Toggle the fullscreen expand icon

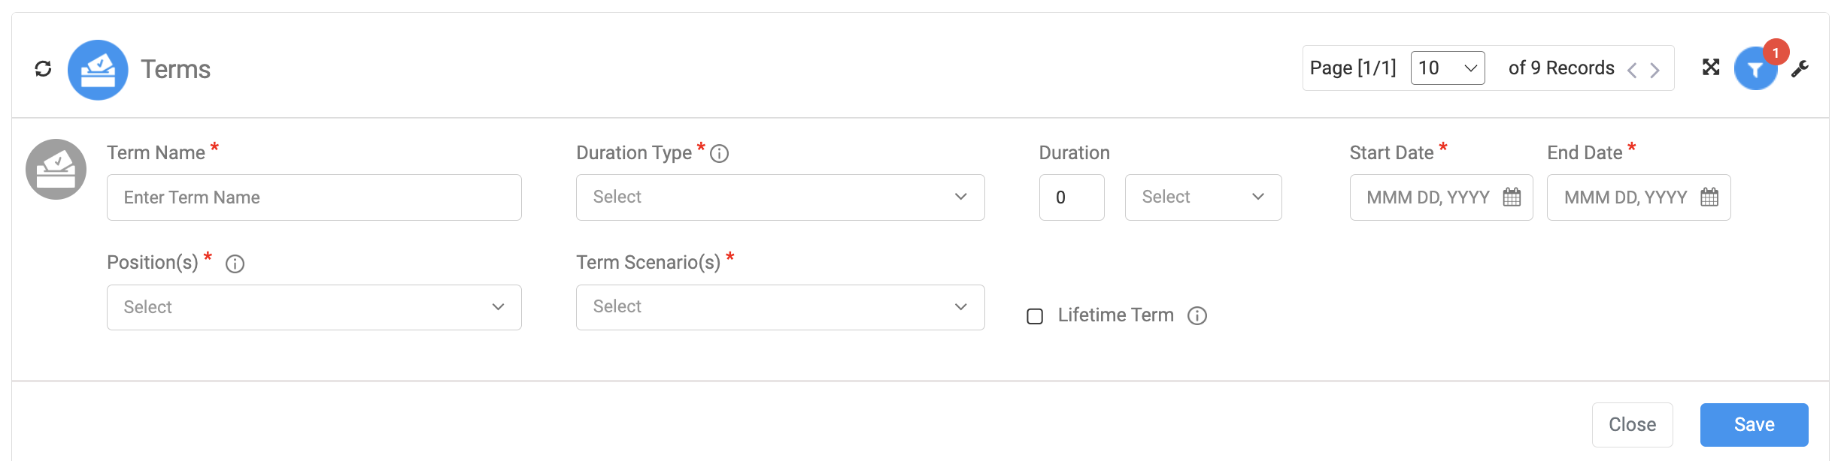pyautogui.click(x=1711, y=68)
